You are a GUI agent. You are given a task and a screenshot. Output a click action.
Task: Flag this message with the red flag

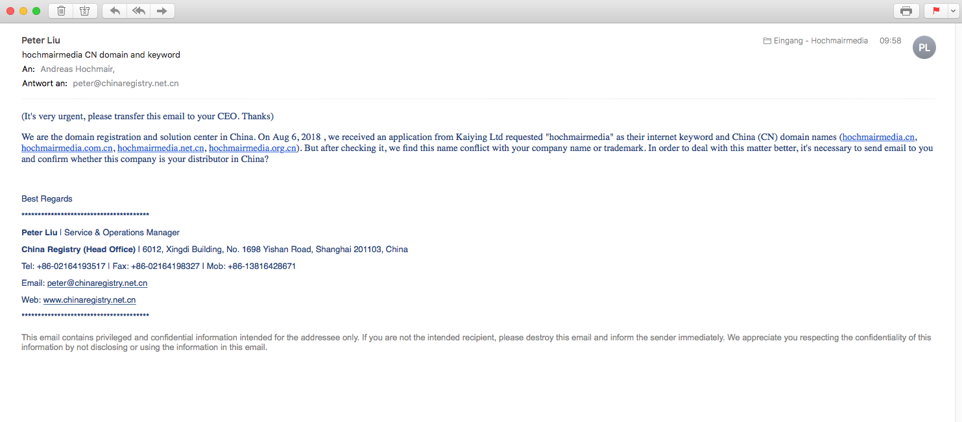click(x=936, y=11)
